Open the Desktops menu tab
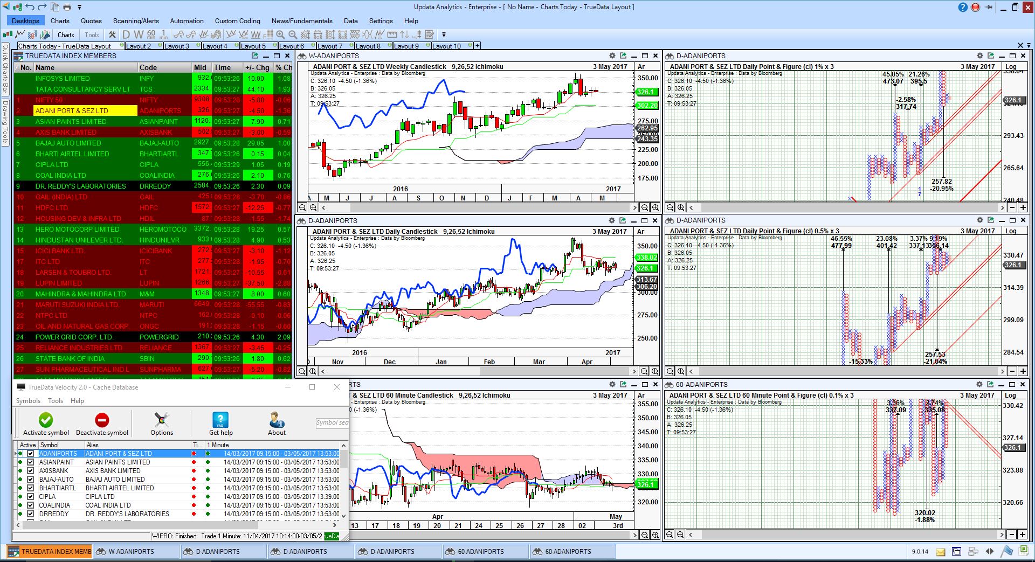 tap(25, 21)
